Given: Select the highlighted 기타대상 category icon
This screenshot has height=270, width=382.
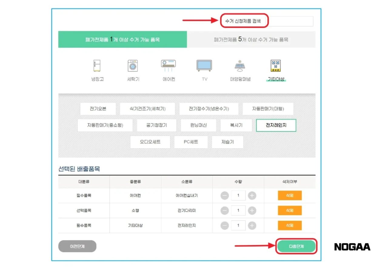Looking at the screenshot, I should point(275,67).
